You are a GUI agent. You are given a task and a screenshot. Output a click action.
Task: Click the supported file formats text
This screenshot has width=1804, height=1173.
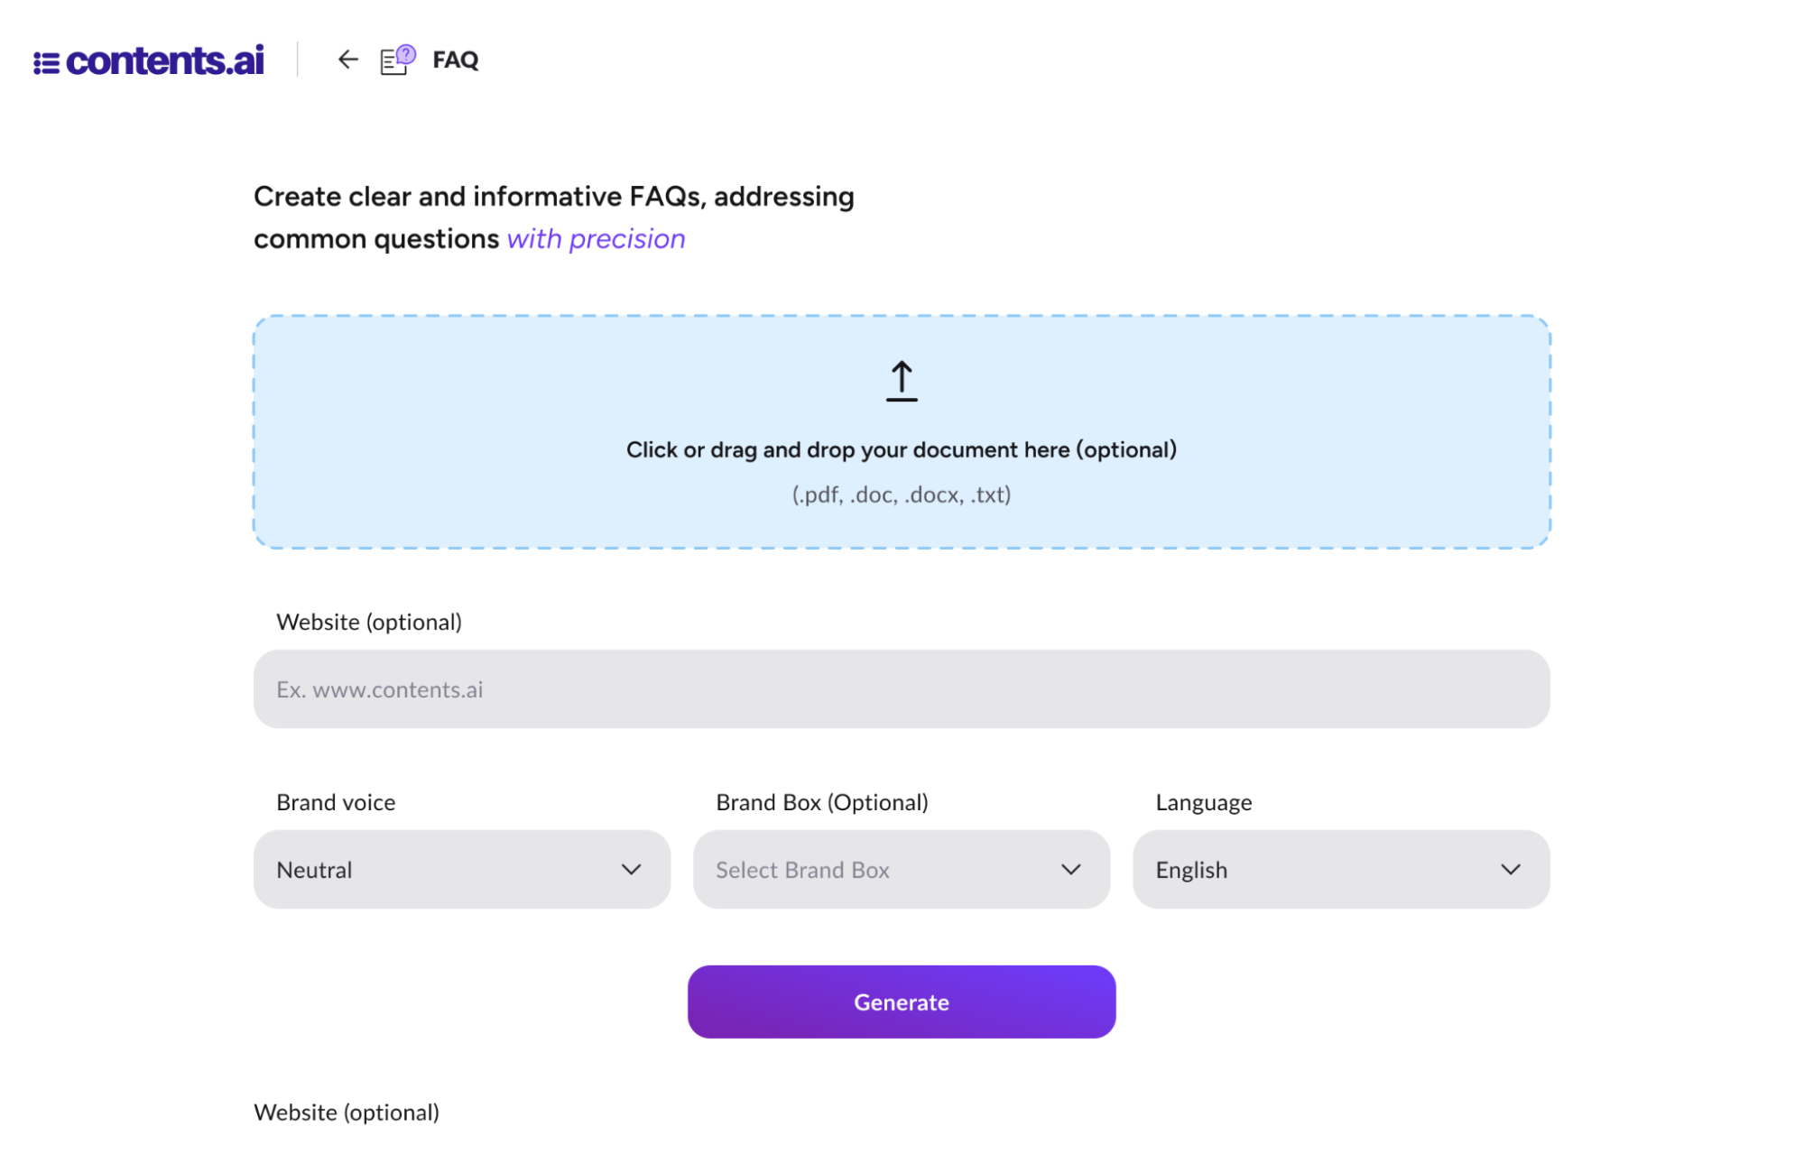(901, 494)
